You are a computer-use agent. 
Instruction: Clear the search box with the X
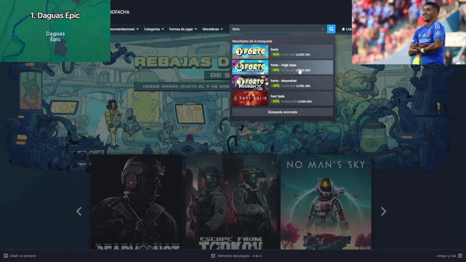323,29
